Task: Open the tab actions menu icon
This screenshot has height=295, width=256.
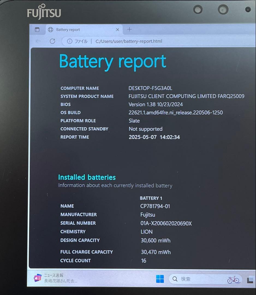Action: tap(37, 29)
